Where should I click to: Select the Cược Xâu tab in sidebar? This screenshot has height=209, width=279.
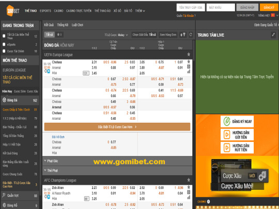click(x=33, y=91)
